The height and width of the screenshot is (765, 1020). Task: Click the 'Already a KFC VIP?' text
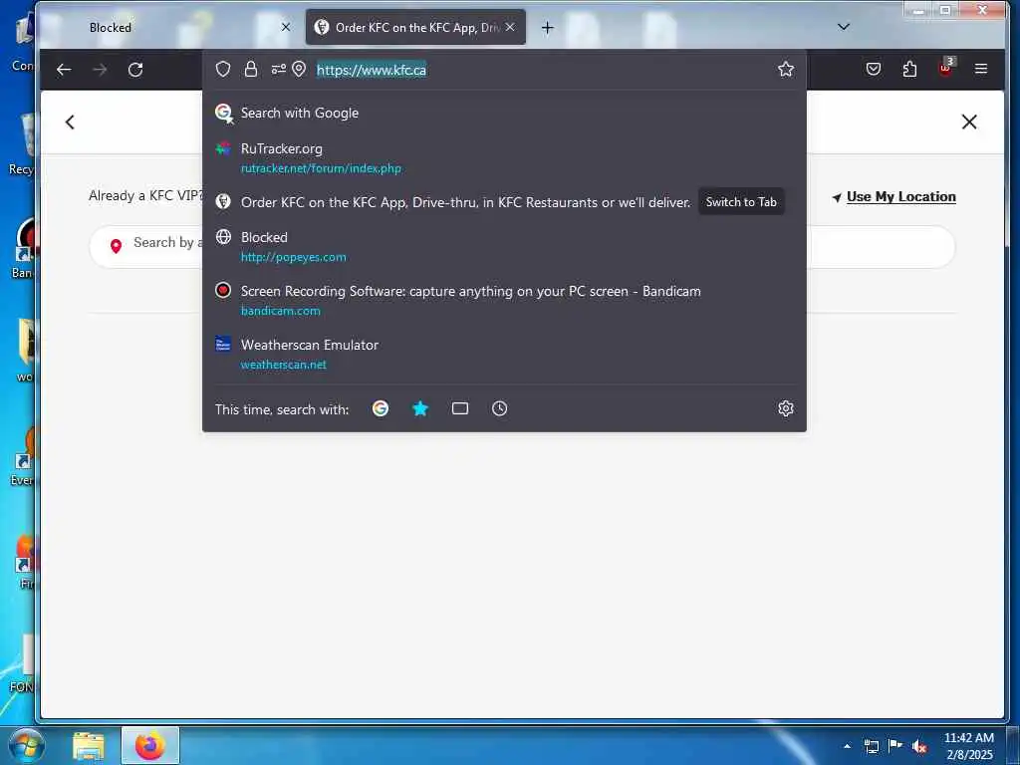pyautogui.click(x=145, y=196)
